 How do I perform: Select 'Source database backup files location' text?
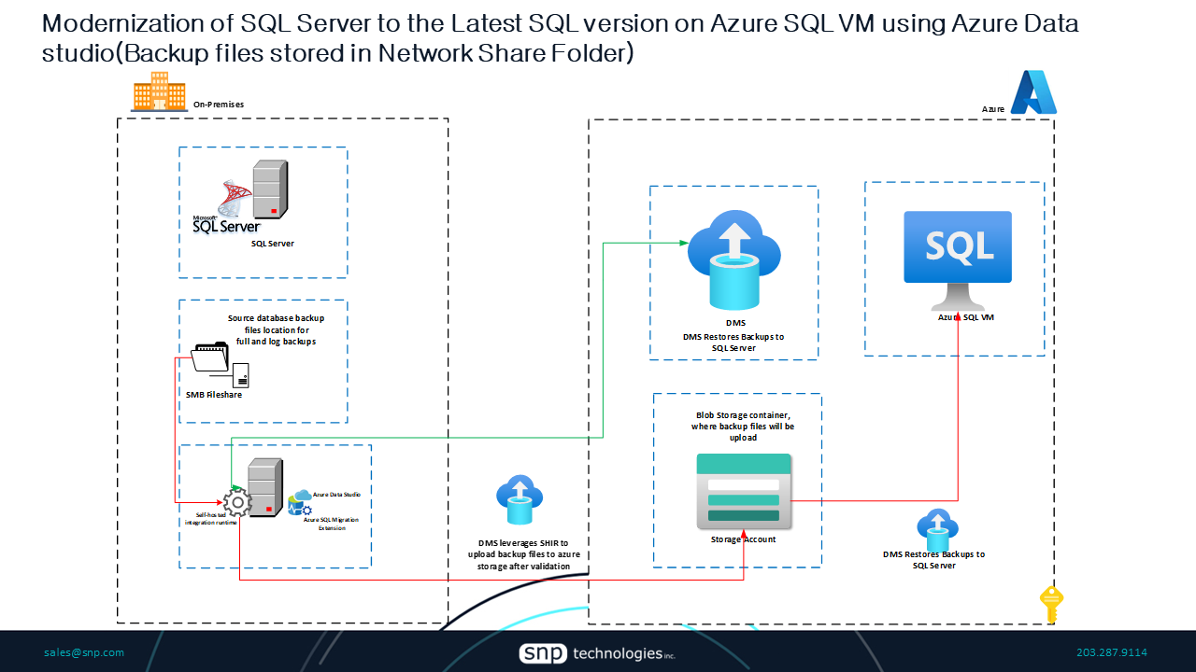point(276,329)
